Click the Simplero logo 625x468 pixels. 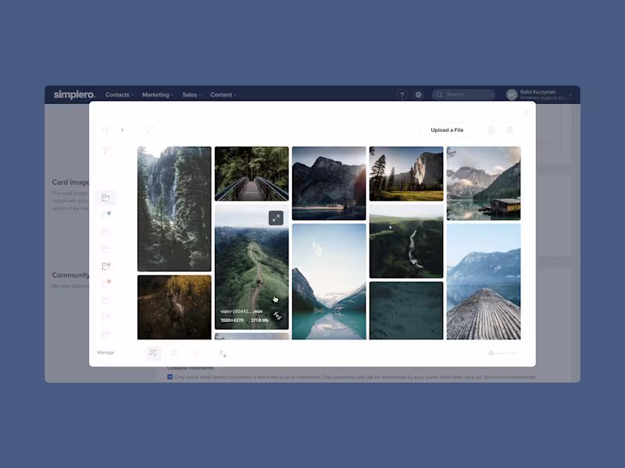(74, 94)
